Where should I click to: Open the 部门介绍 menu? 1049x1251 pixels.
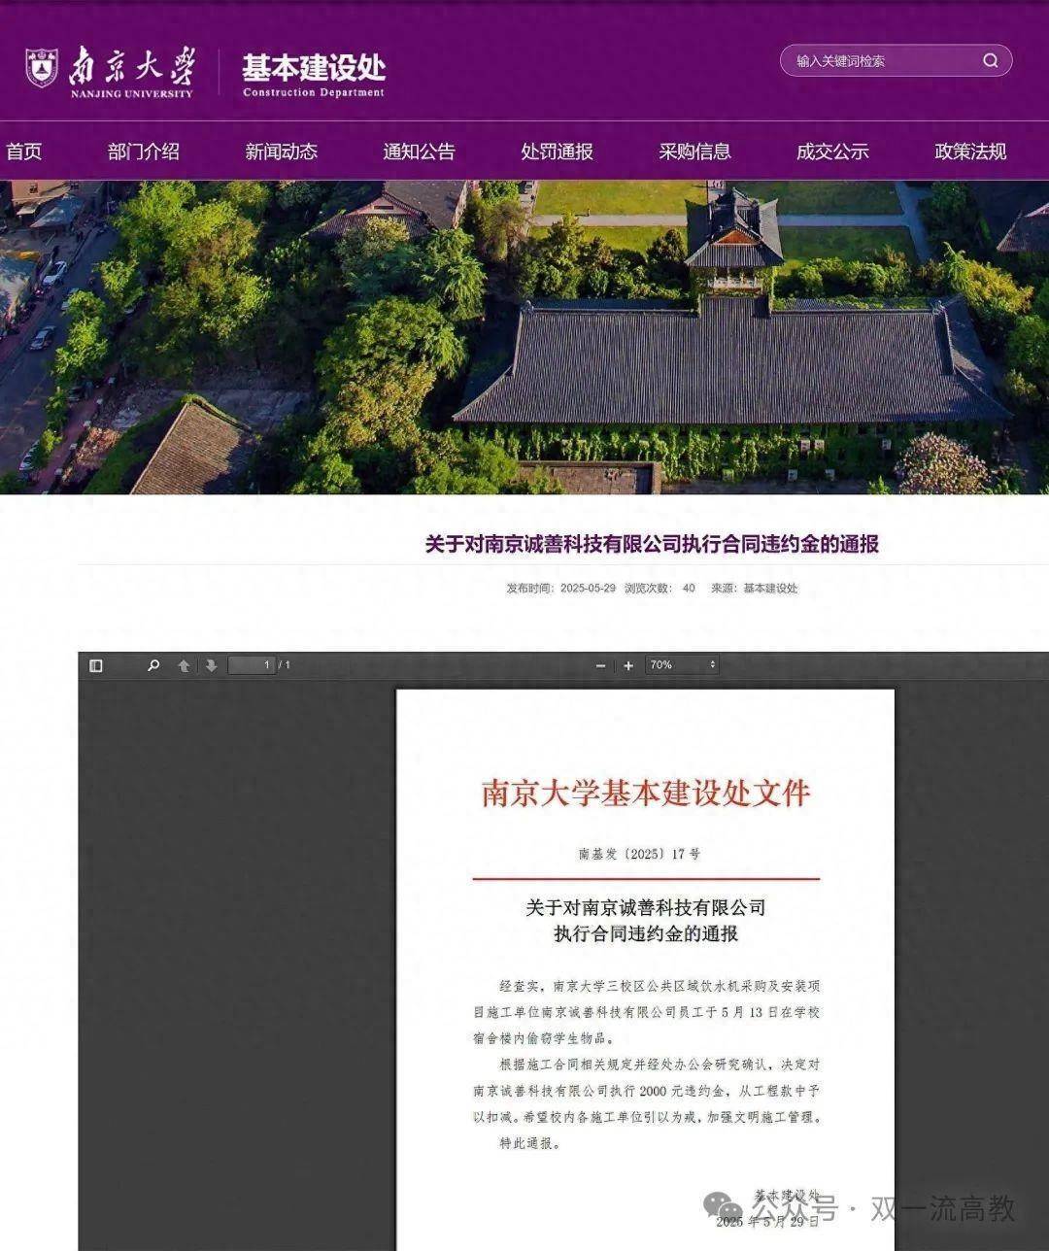pos(144,152)
